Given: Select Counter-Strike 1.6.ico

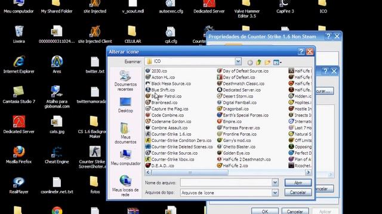Looking at the screenshot, I should [x=168, y=134].
